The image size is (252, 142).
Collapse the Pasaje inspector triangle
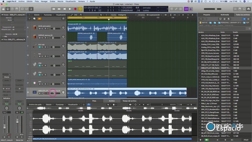coord(2,15)
